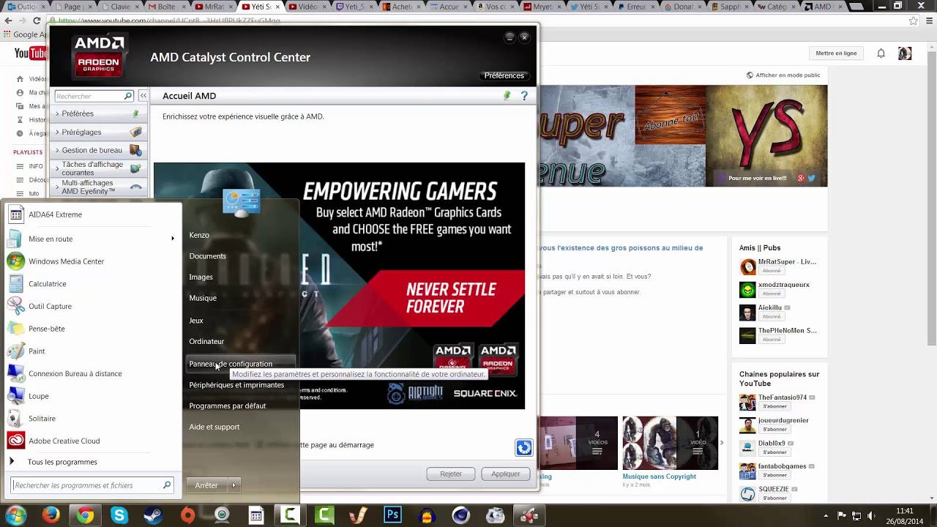
Task: Click the Start menu search magnifier
Action: 167,485
